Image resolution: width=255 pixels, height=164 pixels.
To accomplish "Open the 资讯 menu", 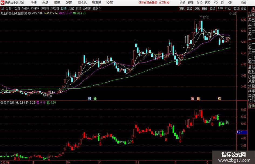I will pos(57,3).
